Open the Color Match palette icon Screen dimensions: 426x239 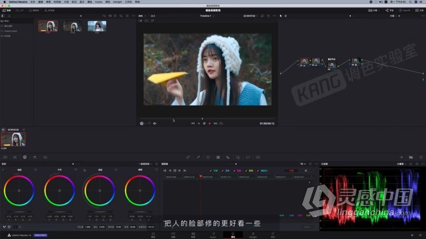[15, 158]
